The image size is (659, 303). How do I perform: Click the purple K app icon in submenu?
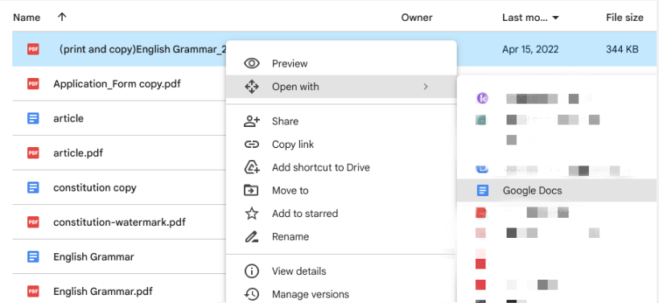pos(482,98)
